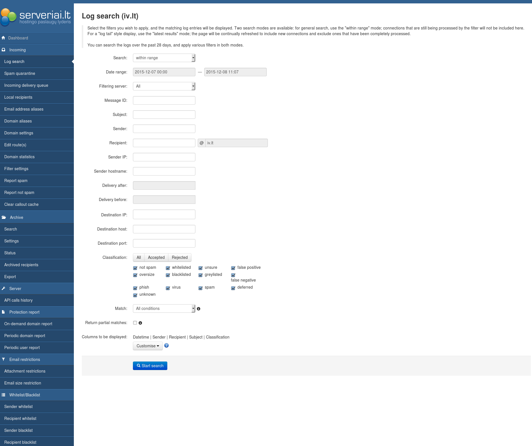This screenshot has width=532, height=446.
Task: Click into the Subject input field
Action: coord(164,115)
